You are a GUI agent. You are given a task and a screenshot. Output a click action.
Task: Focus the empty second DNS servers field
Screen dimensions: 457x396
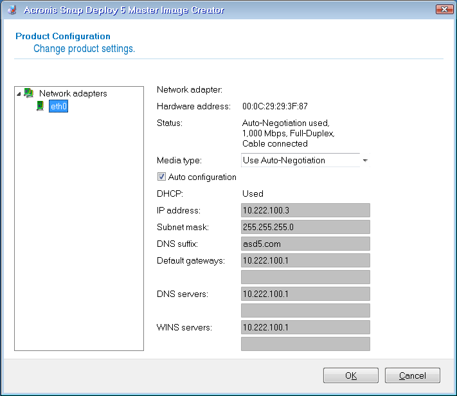[x=305, y=310]
